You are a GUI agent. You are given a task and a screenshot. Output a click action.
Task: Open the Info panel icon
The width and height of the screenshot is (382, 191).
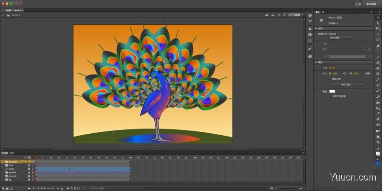310,34
